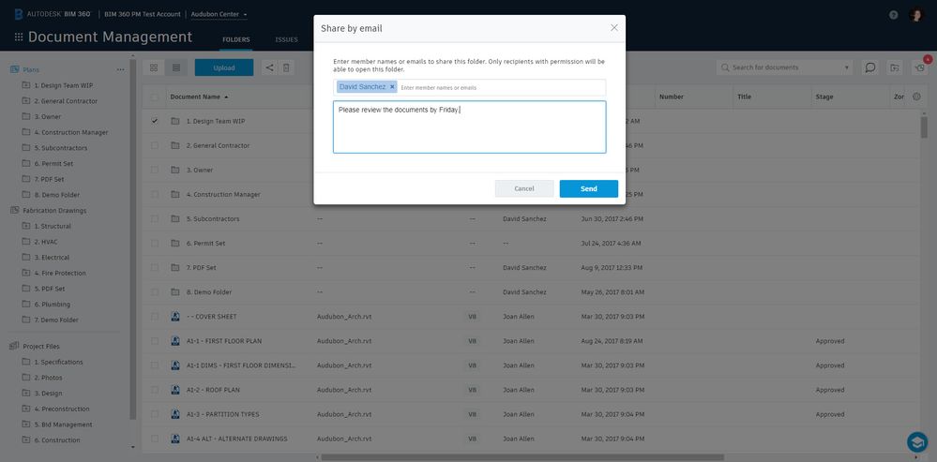Check COVER SHEET row checkbox

point(155,317)
